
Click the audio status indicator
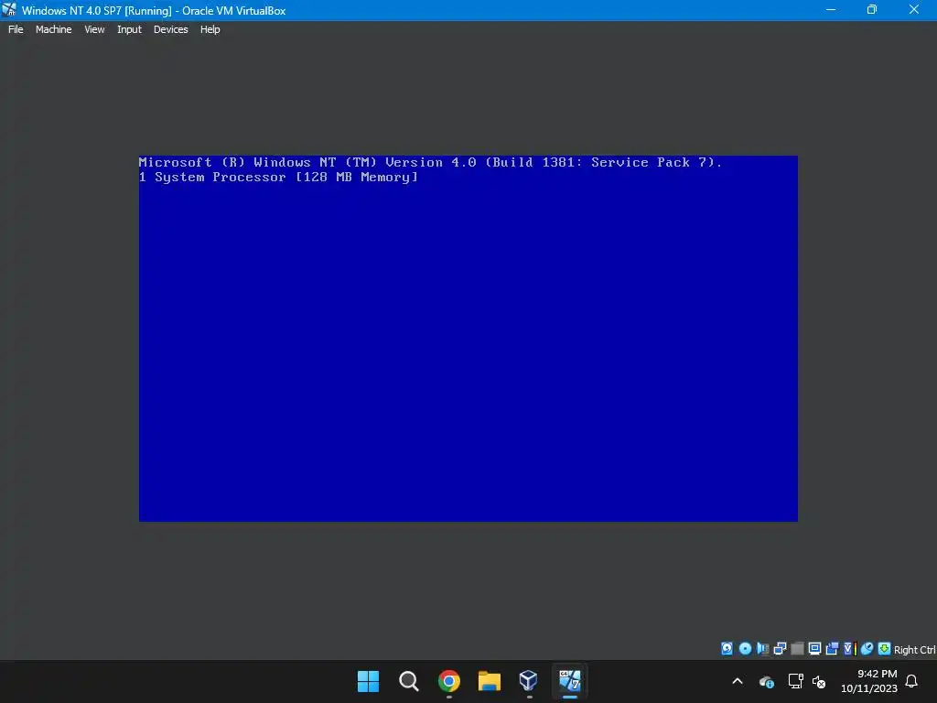coord(762,649)
